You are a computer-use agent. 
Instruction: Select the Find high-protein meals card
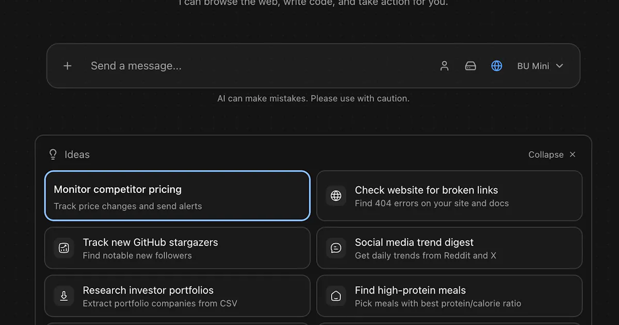tap(449, 296)
